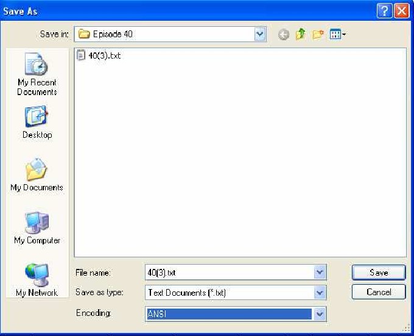Go to Desktop location in sidebar
Viewport: 414px width, 336px height.
point(37,122)
